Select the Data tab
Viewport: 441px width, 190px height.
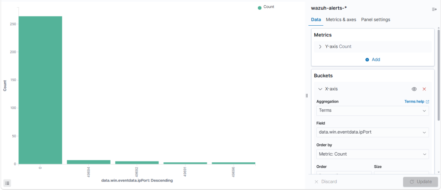316,20
